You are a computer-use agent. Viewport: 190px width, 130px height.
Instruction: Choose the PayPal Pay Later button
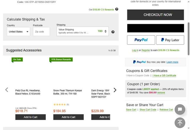click(170, 40)
